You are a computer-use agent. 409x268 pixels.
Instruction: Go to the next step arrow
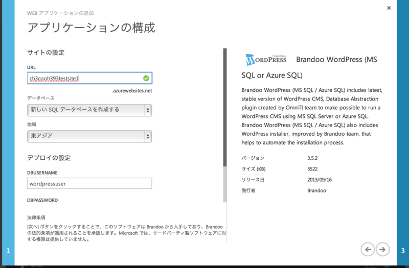pos(382,250)
